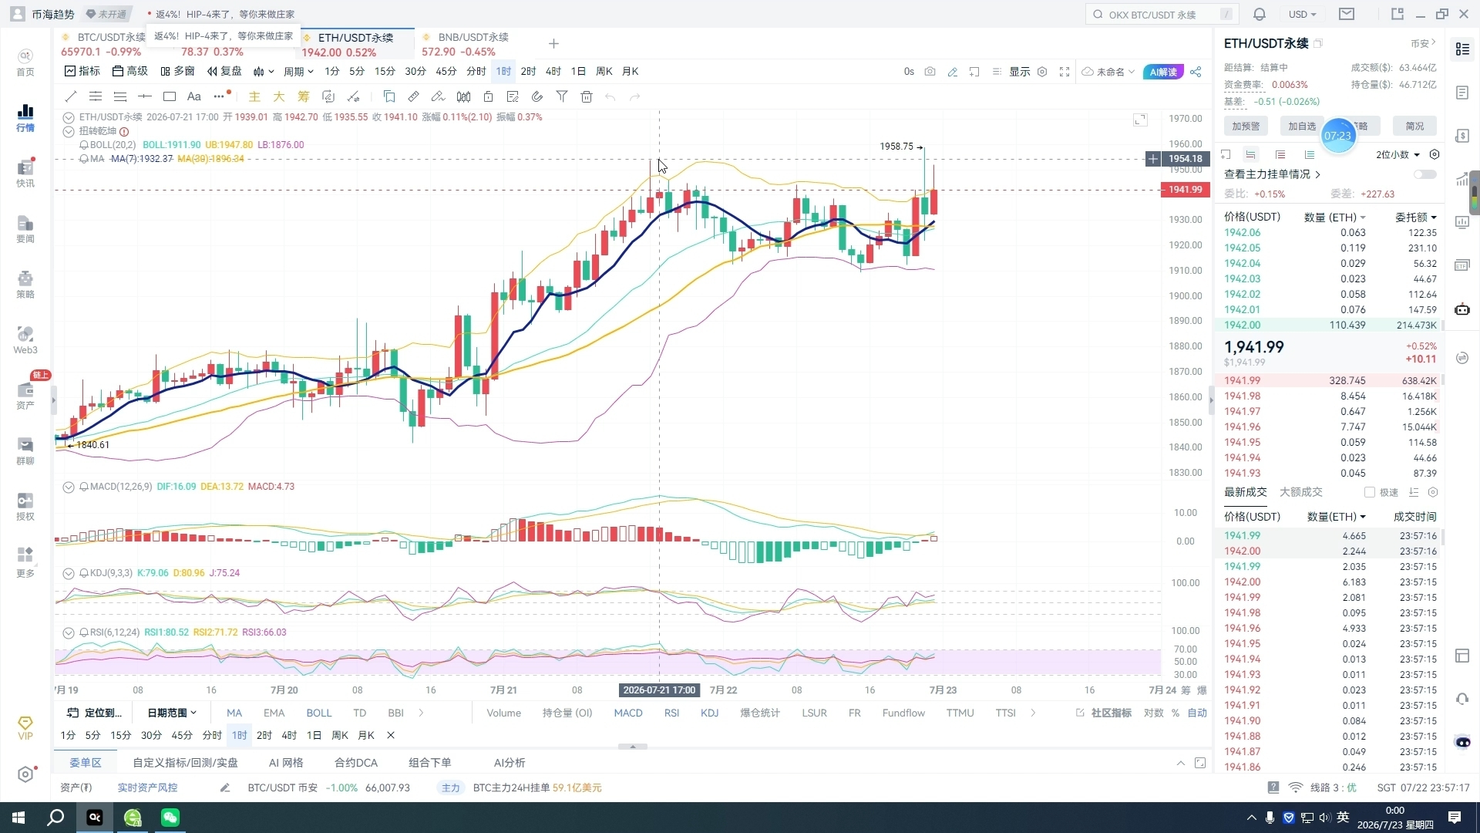Enable the 极速 checkbox

pos(1370,492)
